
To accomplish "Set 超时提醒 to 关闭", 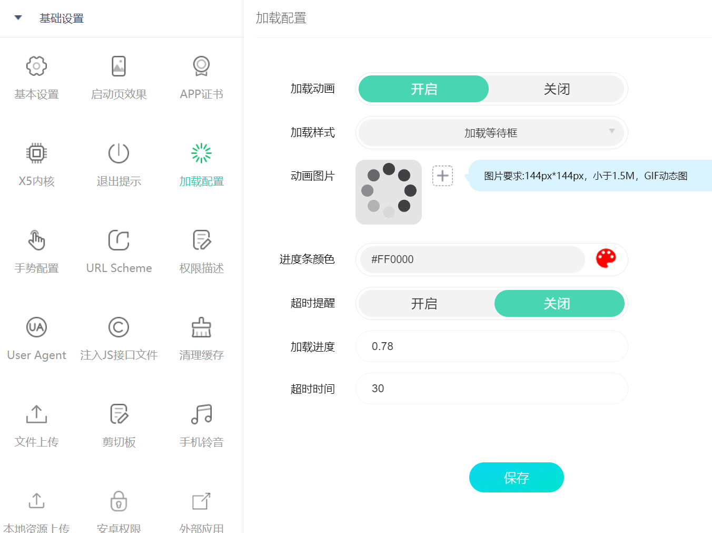I will (559, 304).
